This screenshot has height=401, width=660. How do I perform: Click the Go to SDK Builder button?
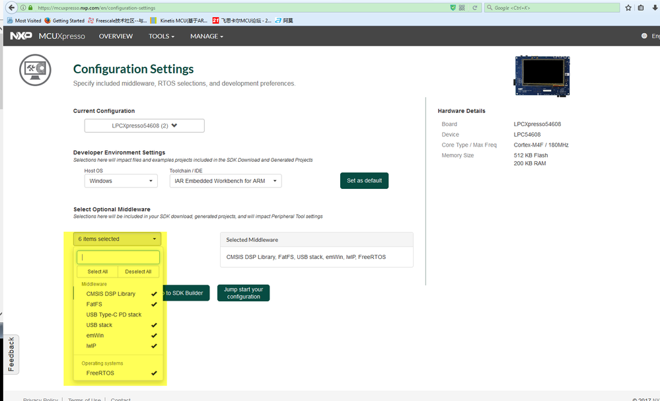[185, 293]
